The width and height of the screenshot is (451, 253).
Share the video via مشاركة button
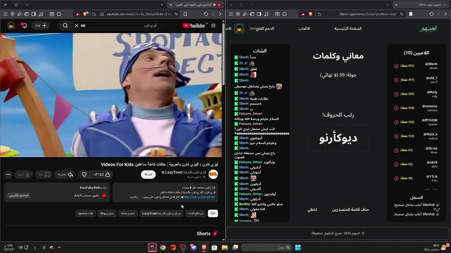[65, 174]
